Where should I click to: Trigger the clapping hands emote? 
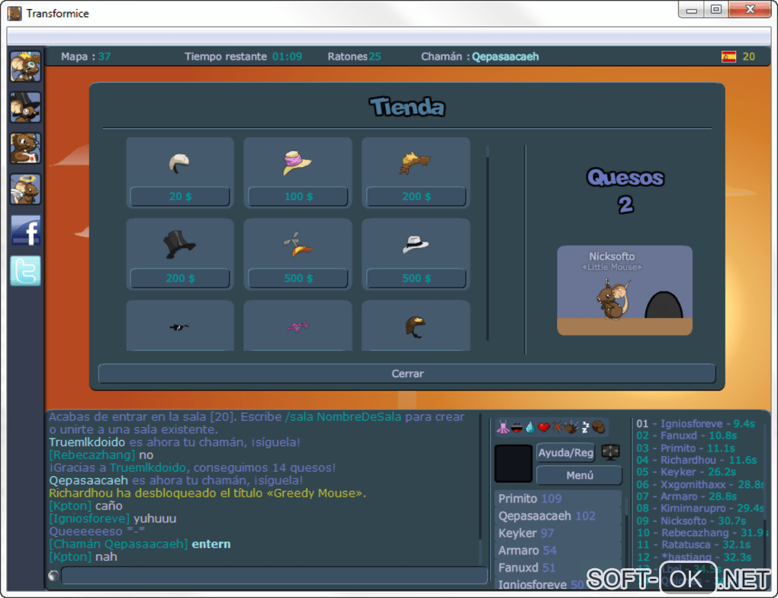(x=571, y=427)
